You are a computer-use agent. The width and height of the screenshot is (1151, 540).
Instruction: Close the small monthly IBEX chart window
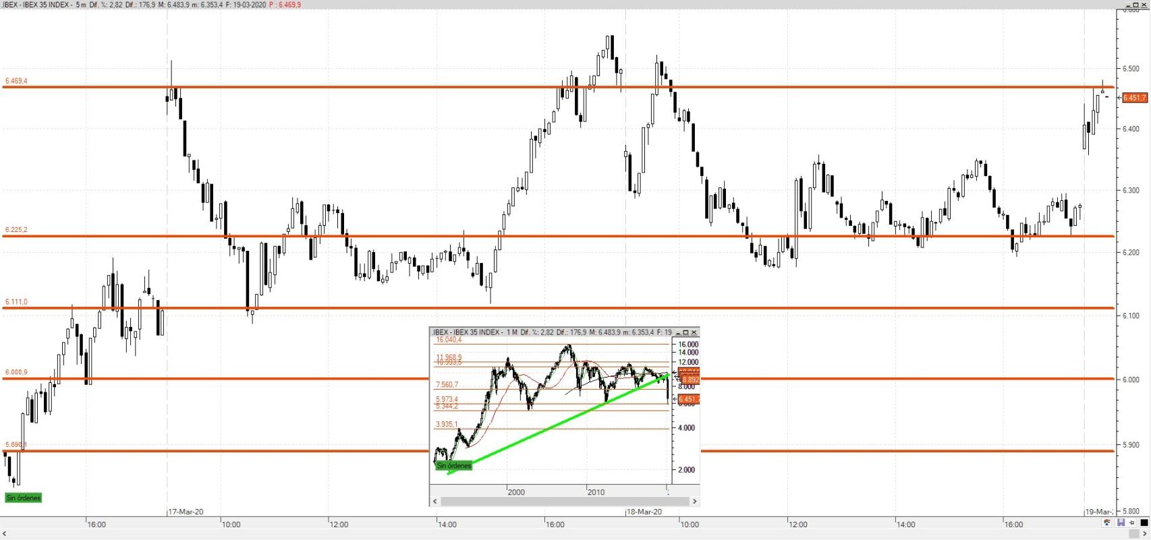pos(694,332)
